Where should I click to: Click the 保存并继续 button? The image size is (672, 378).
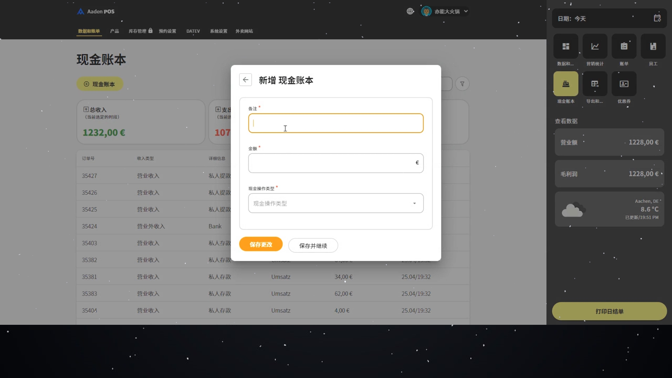pyautogui.click(x=313, y=246)
